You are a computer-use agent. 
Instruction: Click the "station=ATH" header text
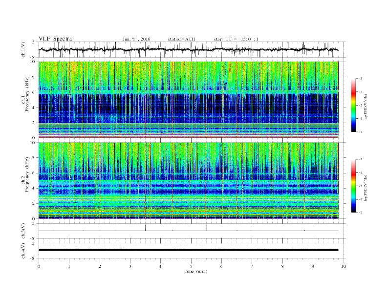[x=181, y=39]
